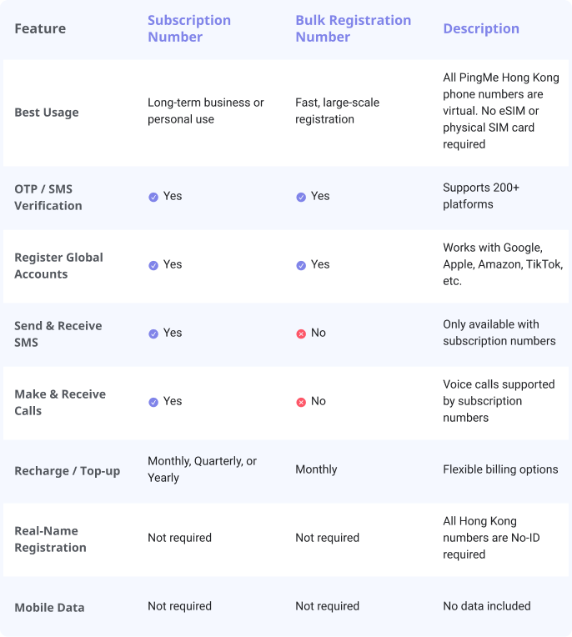Click the Mobile Data row label

click(49, 607)
